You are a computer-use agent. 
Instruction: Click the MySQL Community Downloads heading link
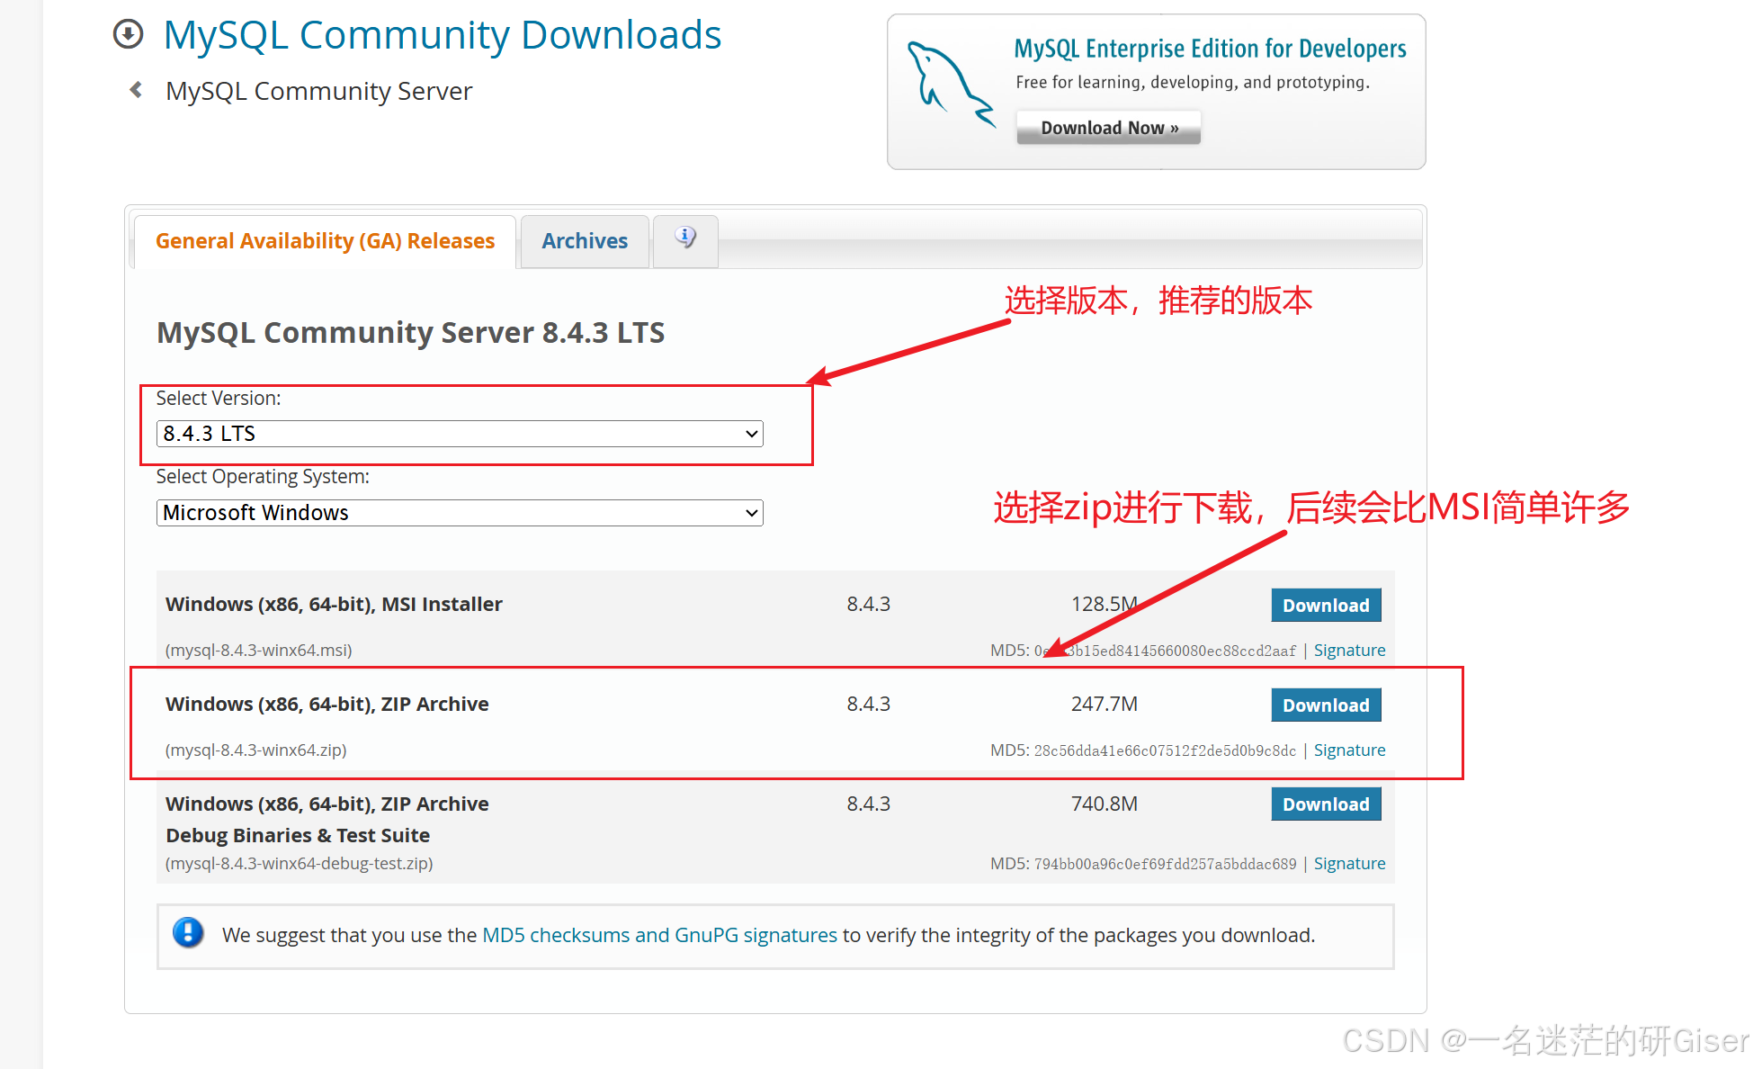(x=442, y=35)
